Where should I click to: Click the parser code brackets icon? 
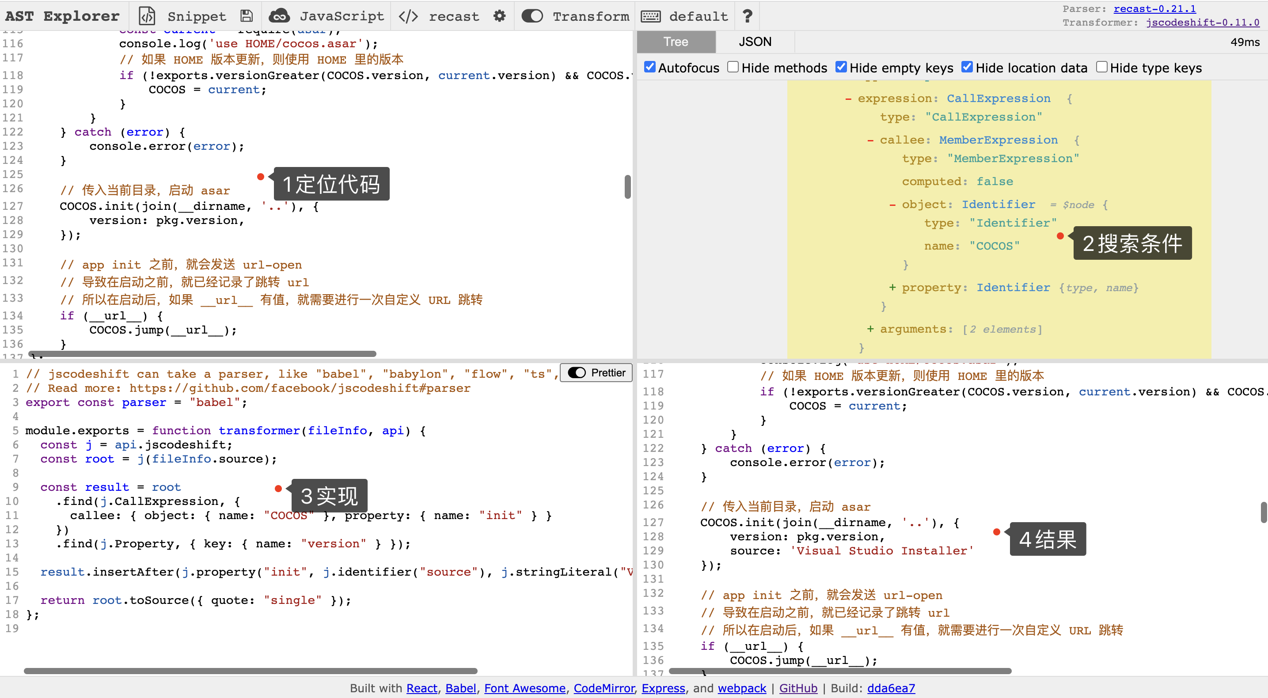[408, 16]
